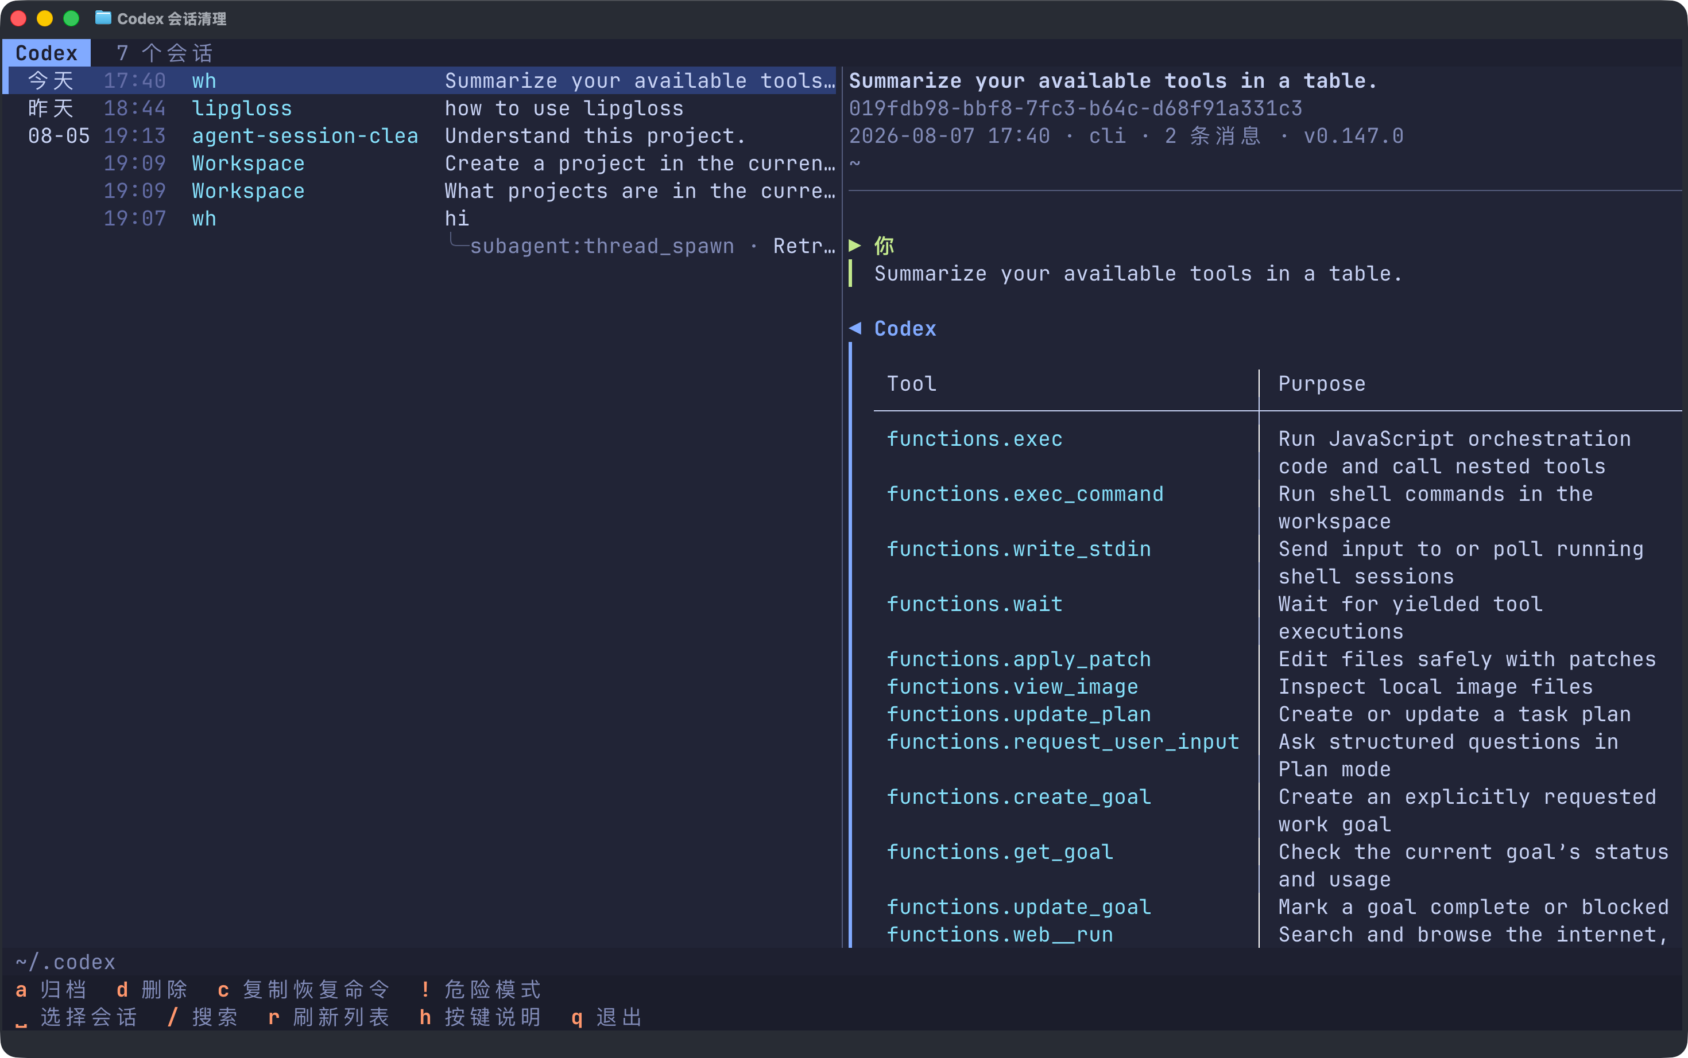Close the Codex 会话清理 window
The height and width of the screenshot is (1058, 1688).
click(x=19, y=18)
